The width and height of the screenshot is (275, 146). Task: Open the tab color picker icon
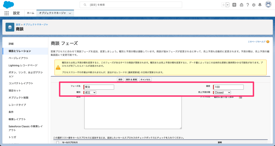(x=240, y=97)
